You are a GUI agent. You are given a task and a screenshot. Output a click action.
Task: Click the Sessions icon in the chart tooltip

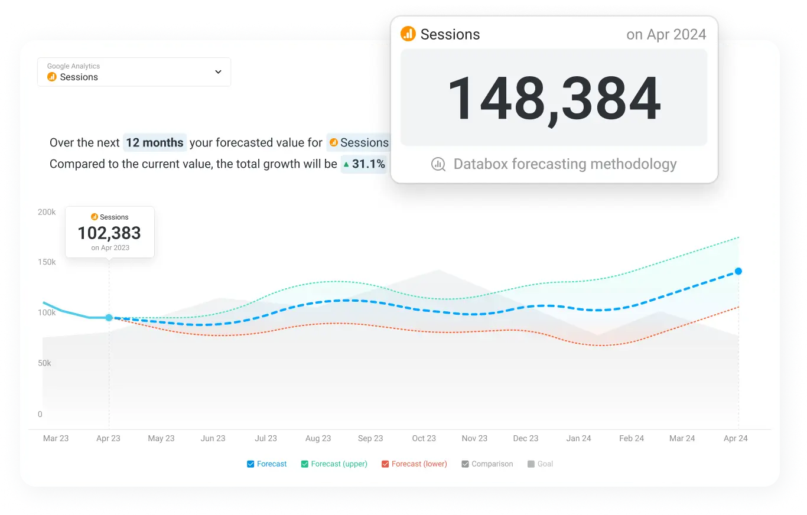[95, 217]
